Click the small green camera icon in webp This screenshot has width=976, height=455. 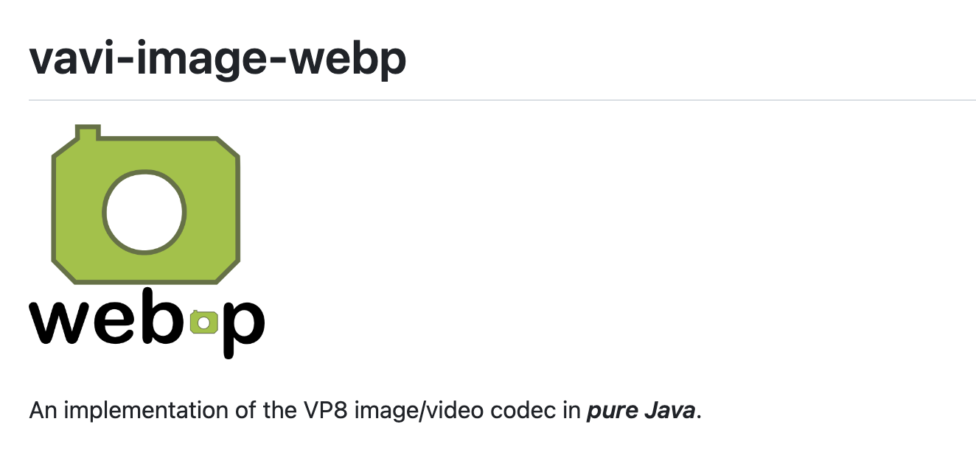[x=204, y=322]
